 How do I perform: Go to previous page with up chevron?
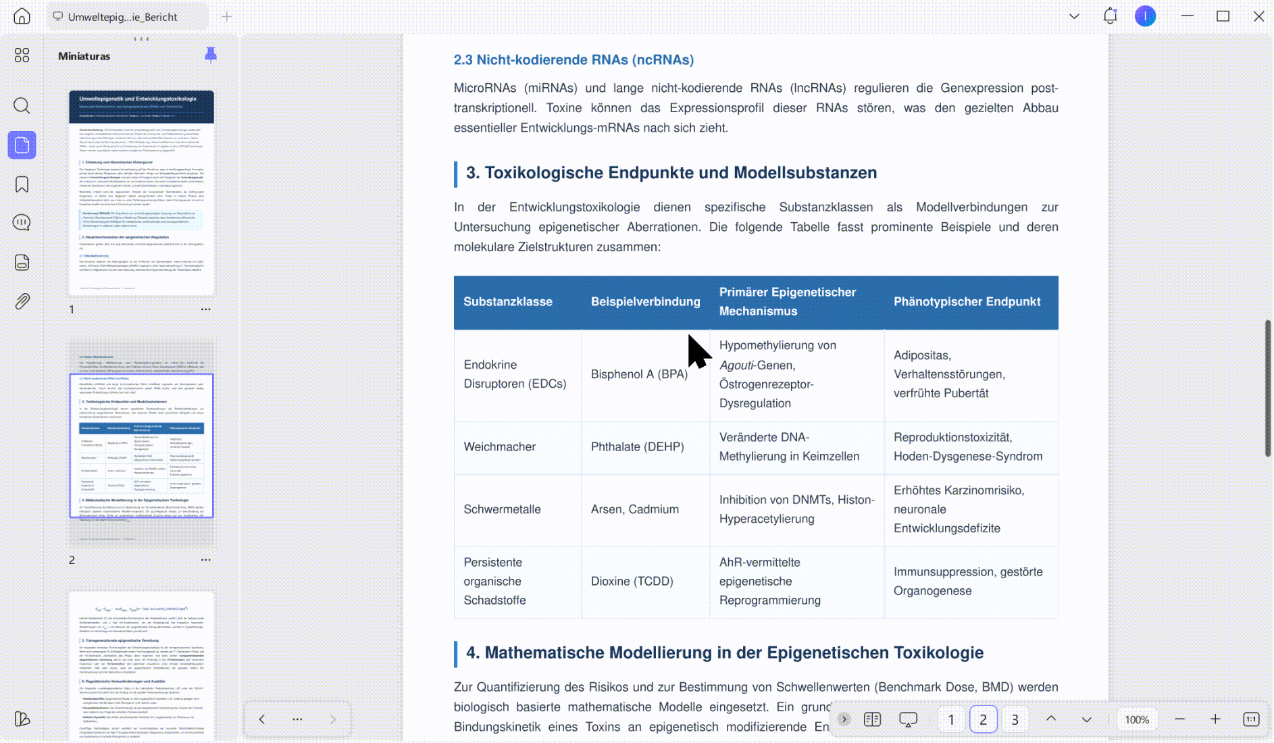(x=1051, y=719)
